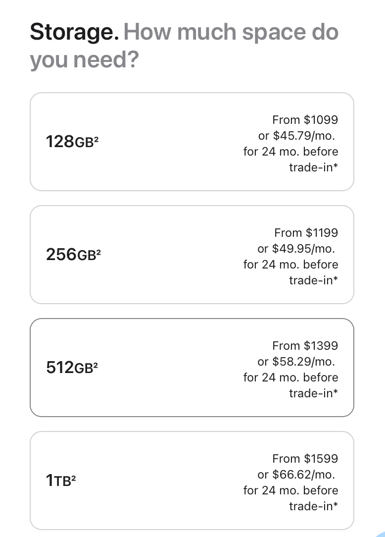Viewport: 385px width, 537px height.
Task: Click the From $1599 price text
Action: coord(305,459)
